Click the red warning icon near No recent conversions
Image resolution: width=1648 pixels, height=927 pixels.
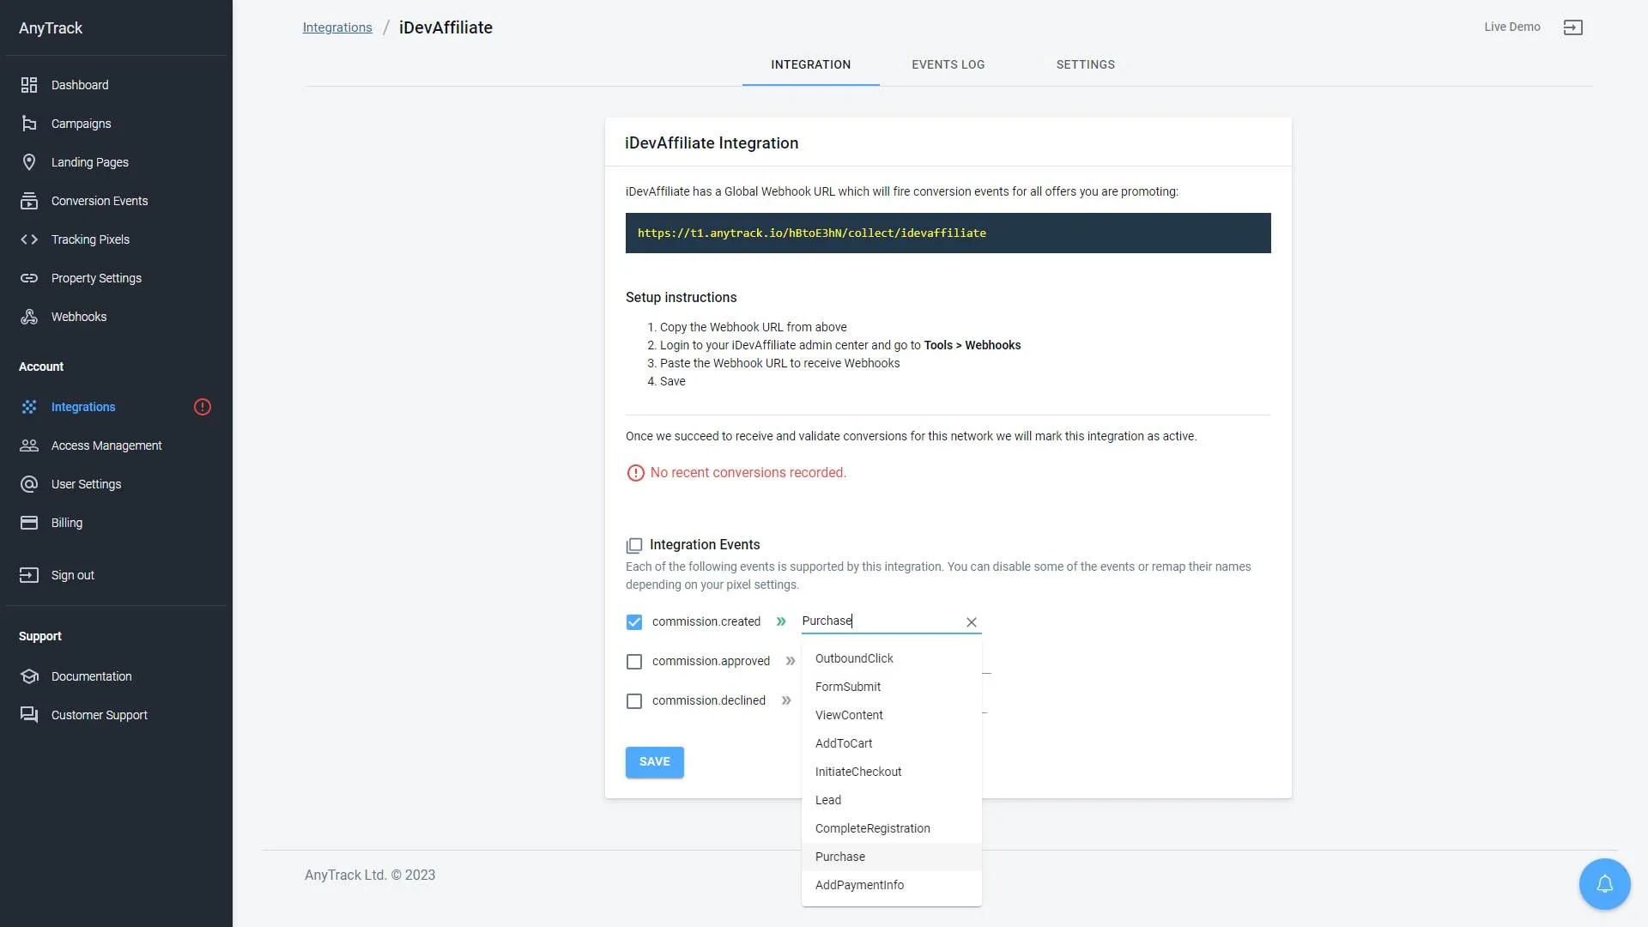point(635,473)
